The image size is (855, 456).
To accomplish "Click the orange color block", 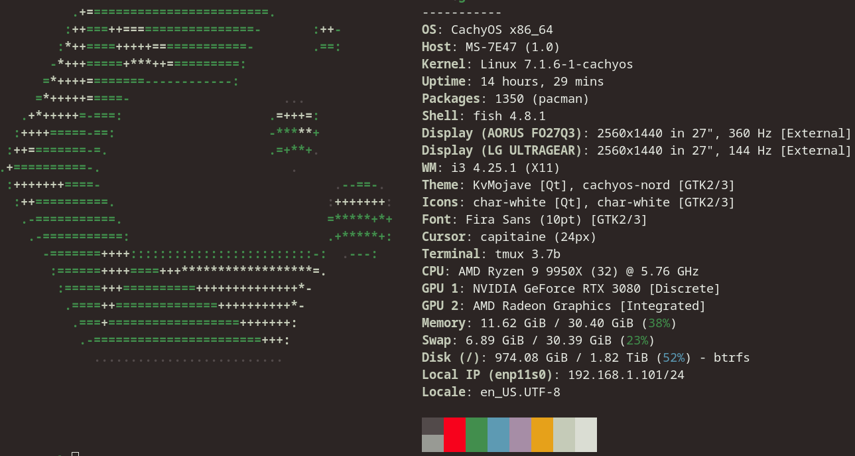I will 542,435.
